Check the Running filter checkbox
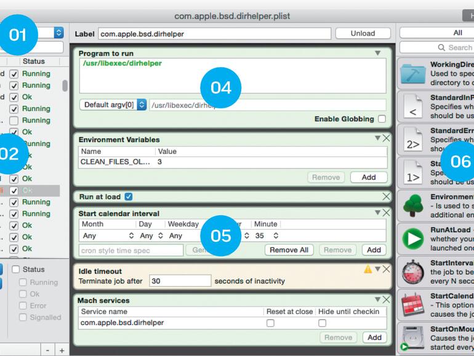The height and width of the screenshot is (356, 474). click(x=23, y=282)
